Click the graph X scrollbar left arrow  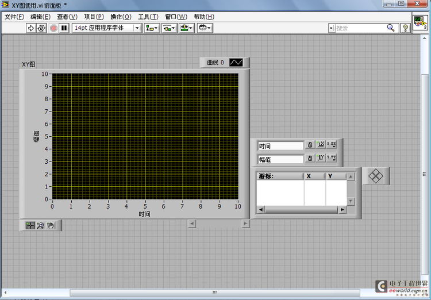coord(192,224)
